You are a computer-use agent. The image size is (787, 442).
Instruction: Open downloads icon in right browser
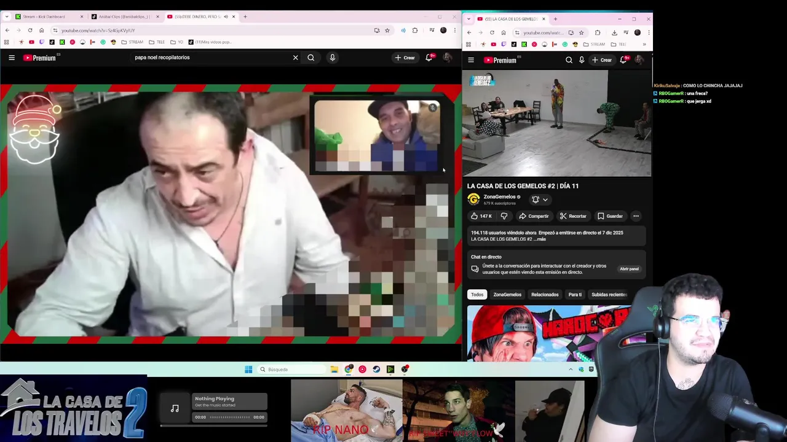coord(614,33)
